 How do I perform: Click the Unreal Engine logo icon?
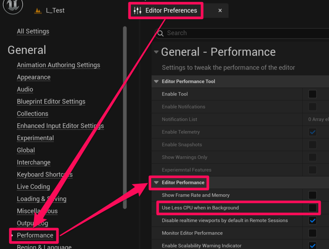pyautogui.click(x=13, y=6)
